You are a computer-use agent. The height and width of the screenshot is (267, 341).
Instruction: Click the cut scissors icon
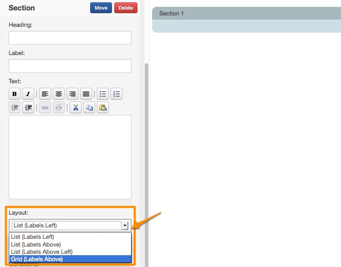point(76,108)
